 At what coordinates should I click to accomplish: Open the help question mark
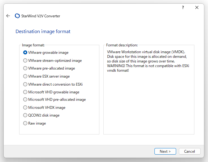[x=183, y=7]
